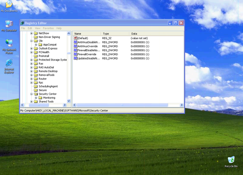Viewport: 243px width, 175px height.
Task: Expand the Remote Desktop key
Action: coord(32,71)
